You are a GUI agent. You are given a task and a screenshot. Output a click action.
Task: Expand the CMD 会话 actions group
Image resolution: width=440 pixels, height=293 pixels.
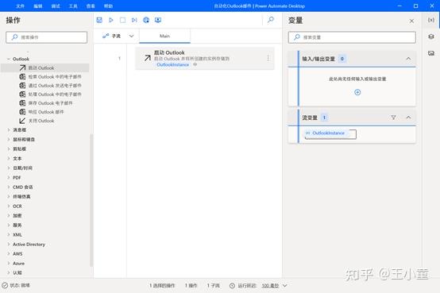point(9,187)
